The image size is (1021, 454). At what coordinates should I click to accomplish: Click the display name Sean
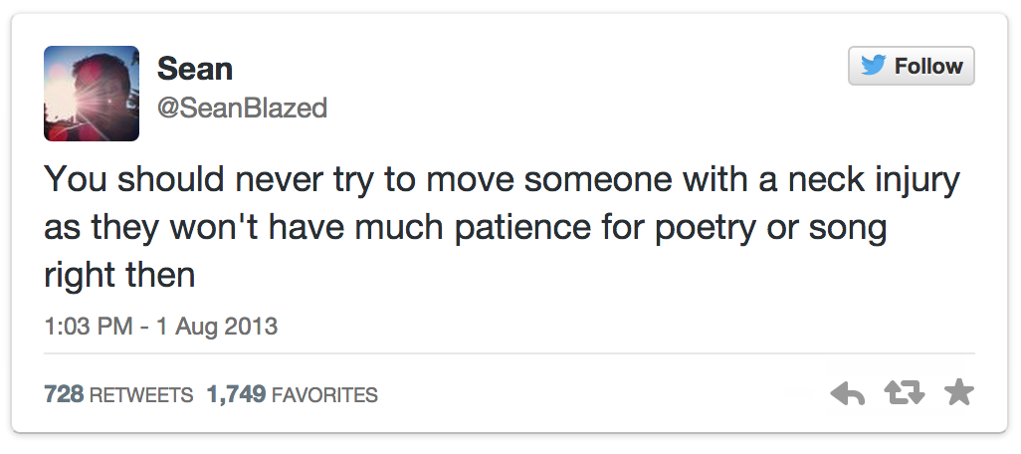[x=195, y=69]
